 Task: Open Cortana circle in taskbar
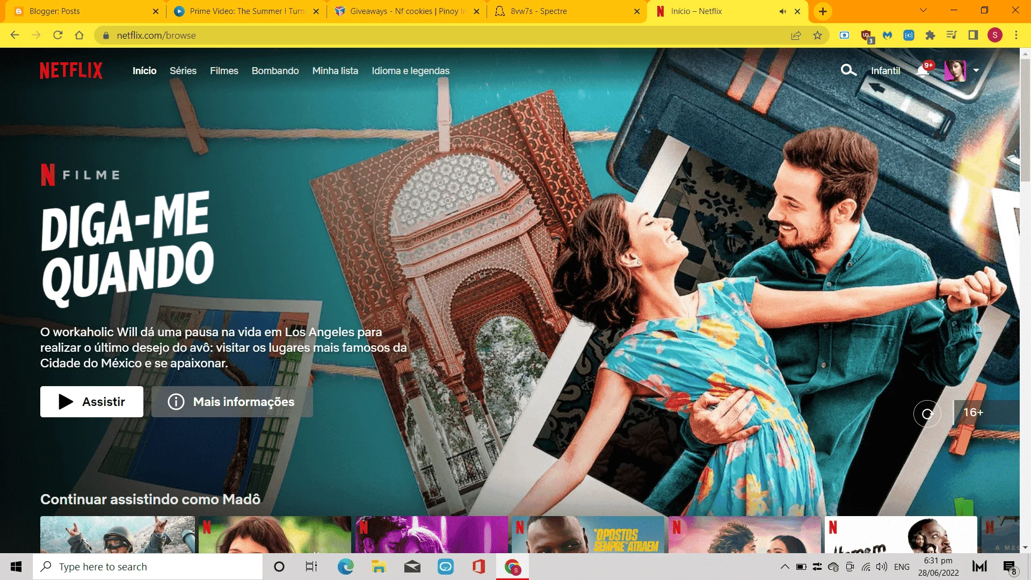[279, 567]
